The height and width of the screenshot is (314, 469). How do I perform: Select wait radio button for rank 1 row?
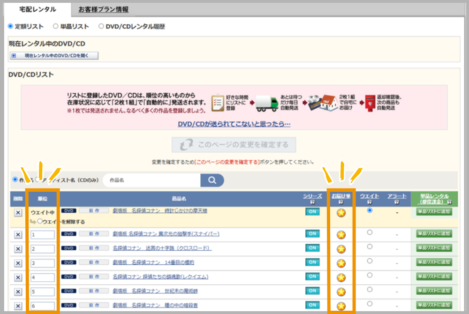[x=370, y=232]
